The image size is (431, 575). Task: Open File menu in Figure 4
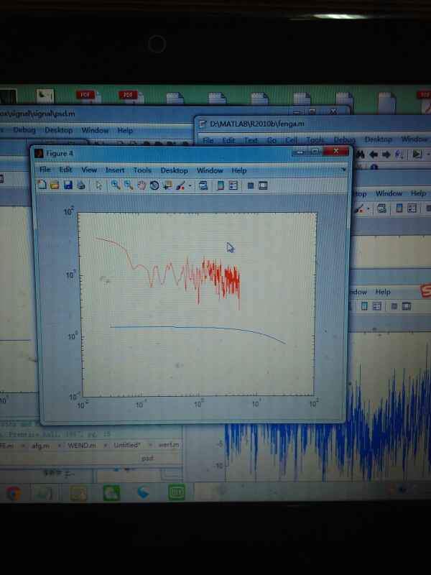coord(45,170)
